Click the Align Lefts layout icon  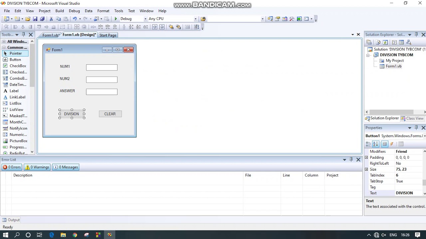[x=15, y=27]
